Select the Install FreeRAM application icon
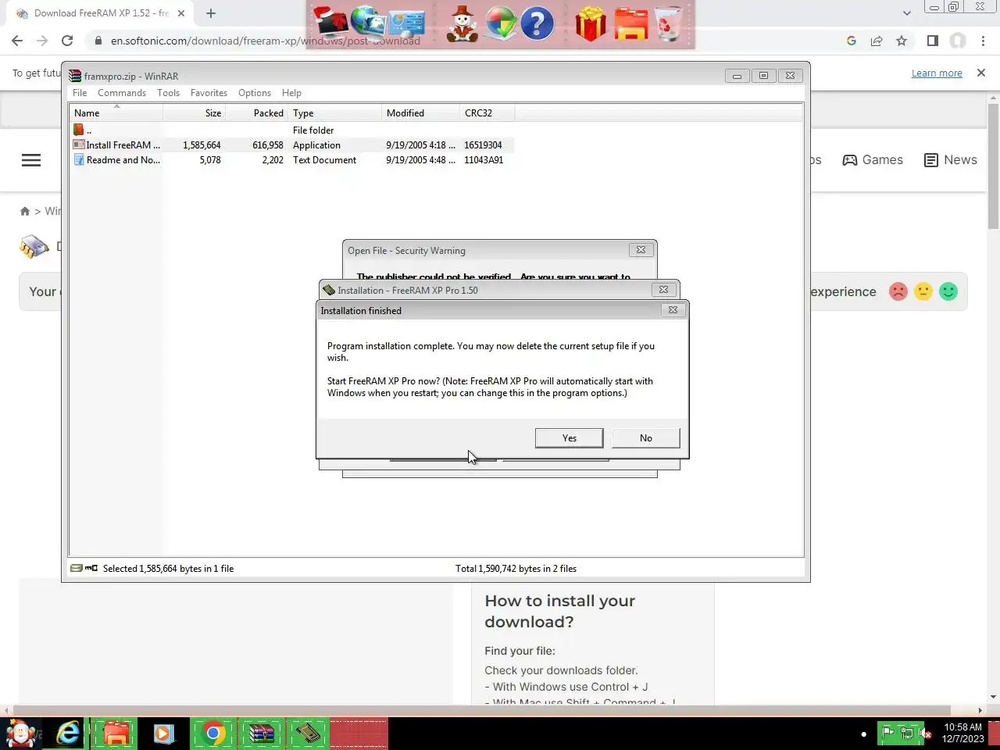The width and height of the screenshot is (1000, 750). point(78,145)
